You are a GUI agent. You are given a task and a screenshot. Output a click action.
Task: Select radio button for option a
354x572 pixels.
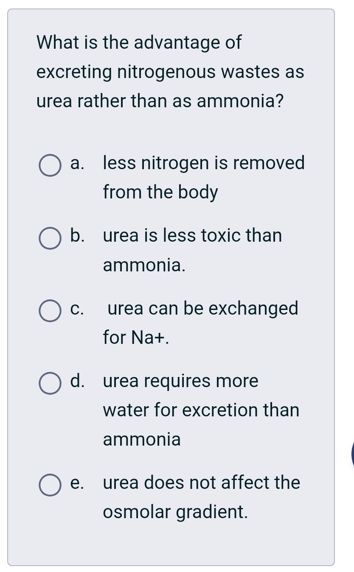(50, 165)
